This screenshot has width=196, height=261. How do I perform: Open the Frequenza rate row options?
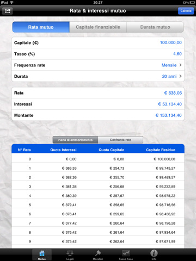tap(98, 65)
